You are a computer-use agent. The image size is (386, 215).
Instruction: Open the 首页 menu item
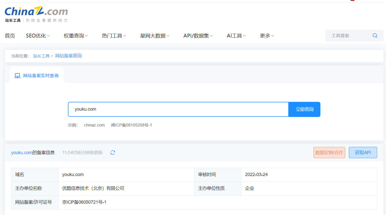click(10, 36)
